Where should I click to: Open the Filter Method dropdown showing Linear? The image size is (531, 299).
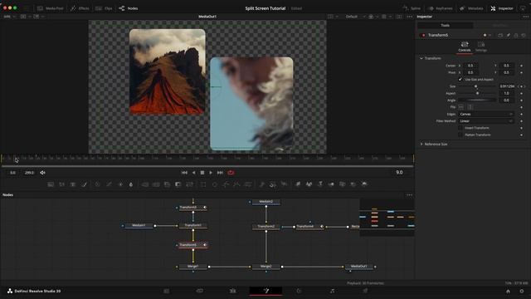point(486,121)
